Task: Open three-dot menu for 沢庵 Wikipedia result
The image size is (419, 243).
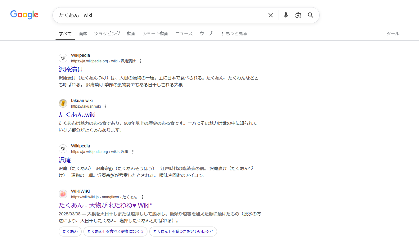Action: 133,152
